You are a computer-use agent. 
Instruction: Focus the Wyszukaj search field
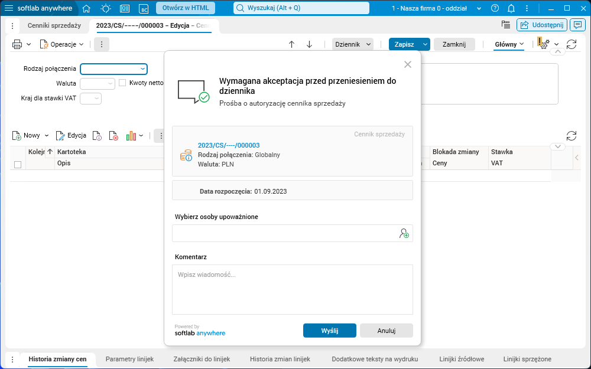click(x=301, y=8)
